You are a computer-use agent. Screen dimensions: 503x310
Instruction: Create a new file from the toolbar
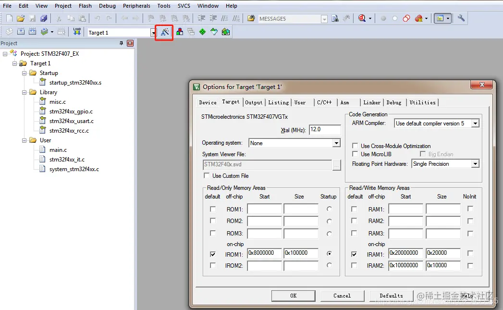click(9, 18)
